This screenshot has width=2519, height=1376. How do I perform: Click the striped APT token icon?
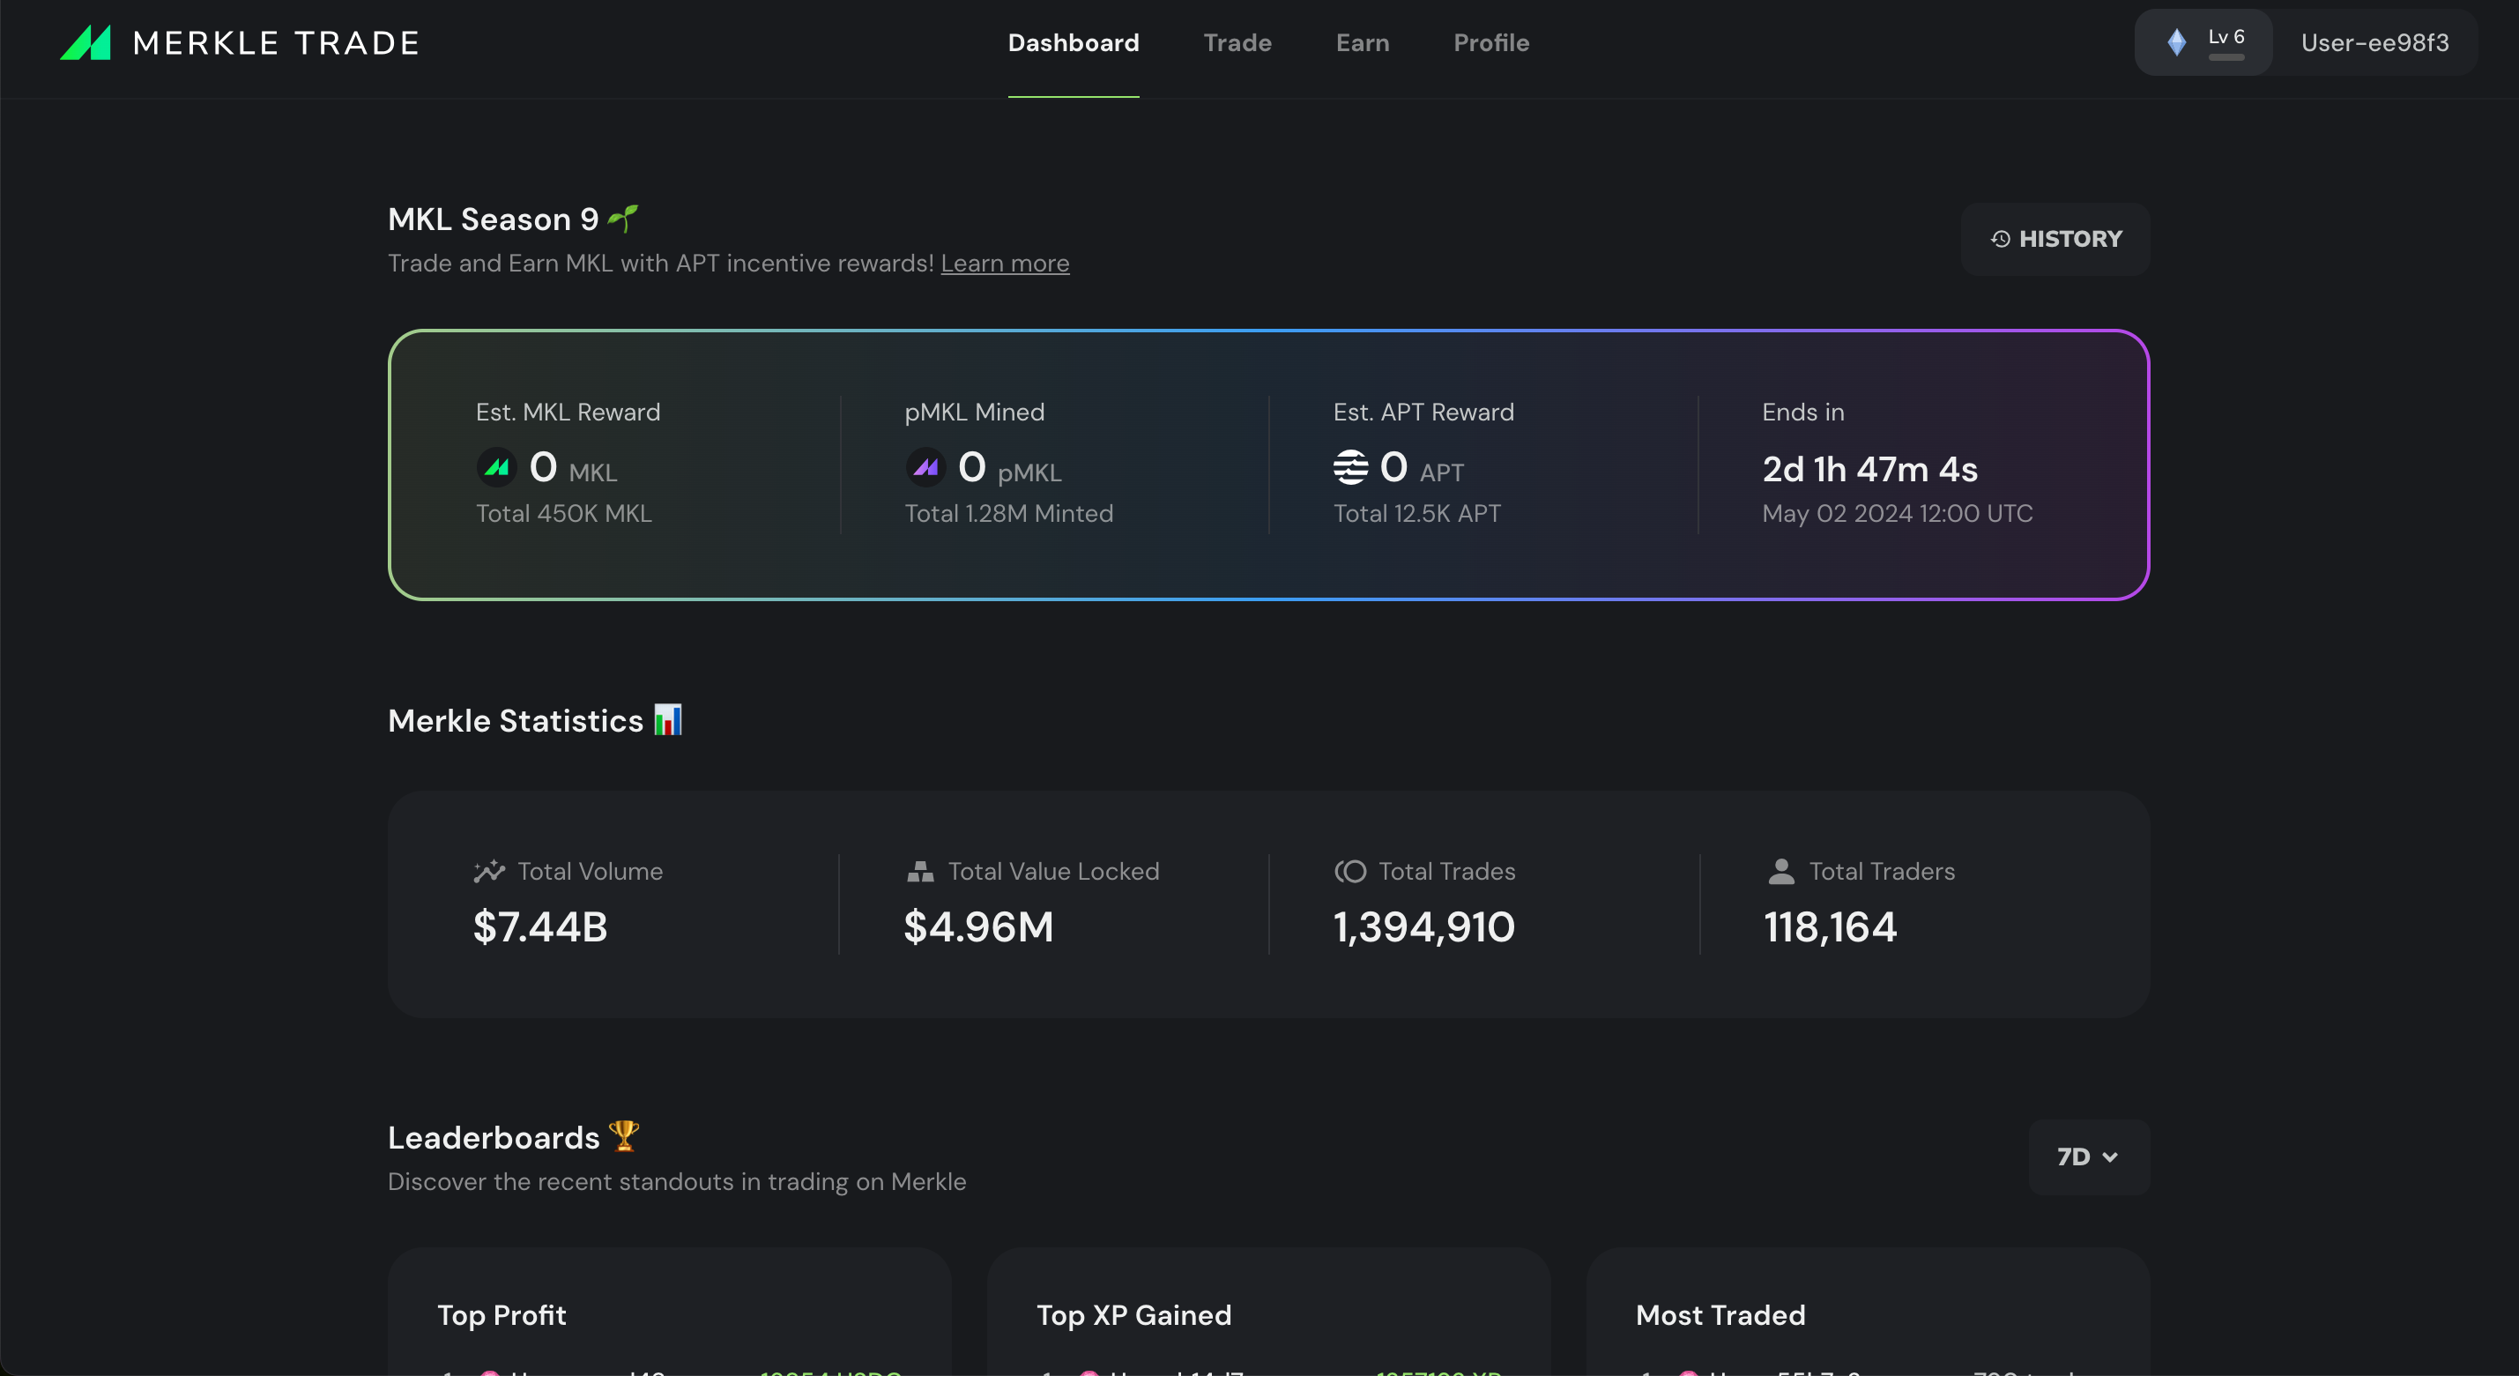pos(1350,467)
